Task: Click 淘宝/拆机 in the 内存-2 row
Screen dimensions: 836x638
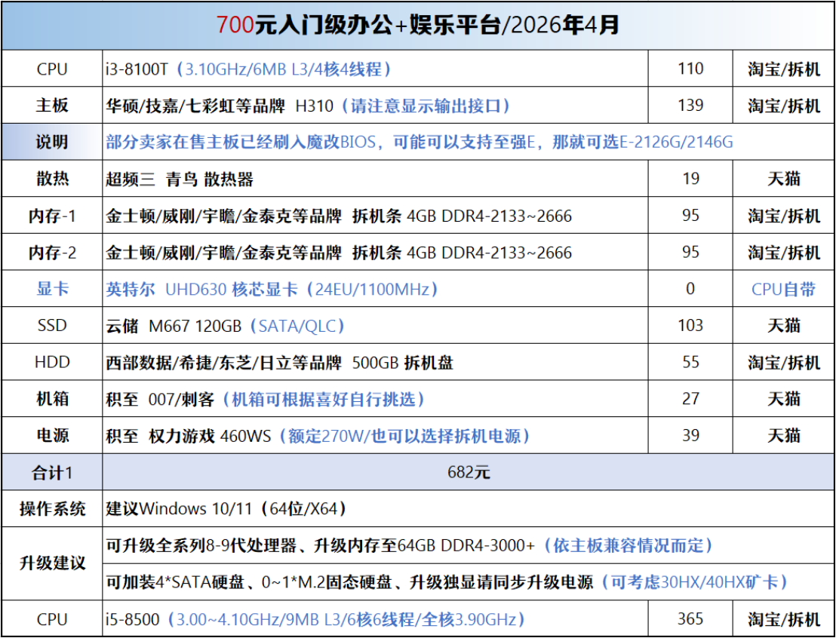Action: click(x=783, y=252)
